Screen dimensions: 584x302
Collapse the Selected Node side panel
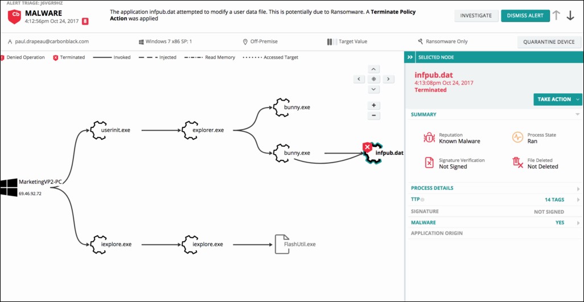(409, 57)
